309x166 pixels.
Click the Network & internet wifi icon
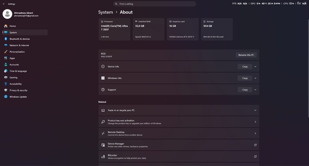tap(6, 45)
